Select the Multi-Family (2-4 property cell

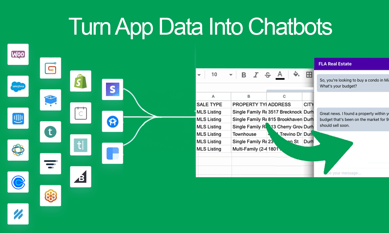point(249,149)
